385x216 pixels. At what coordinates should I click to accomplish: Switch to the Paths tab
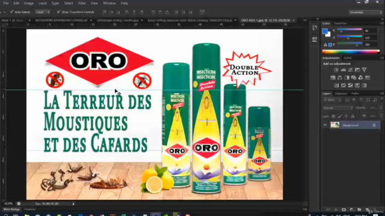pos(355,94)
